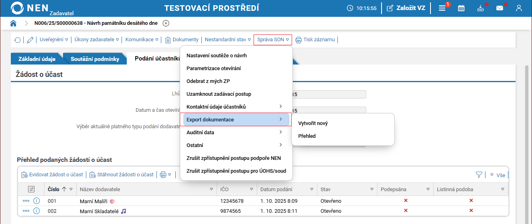Click Tisk záznamu printer button
Screen dimensions: 532x224
click(x=315, y=40)
